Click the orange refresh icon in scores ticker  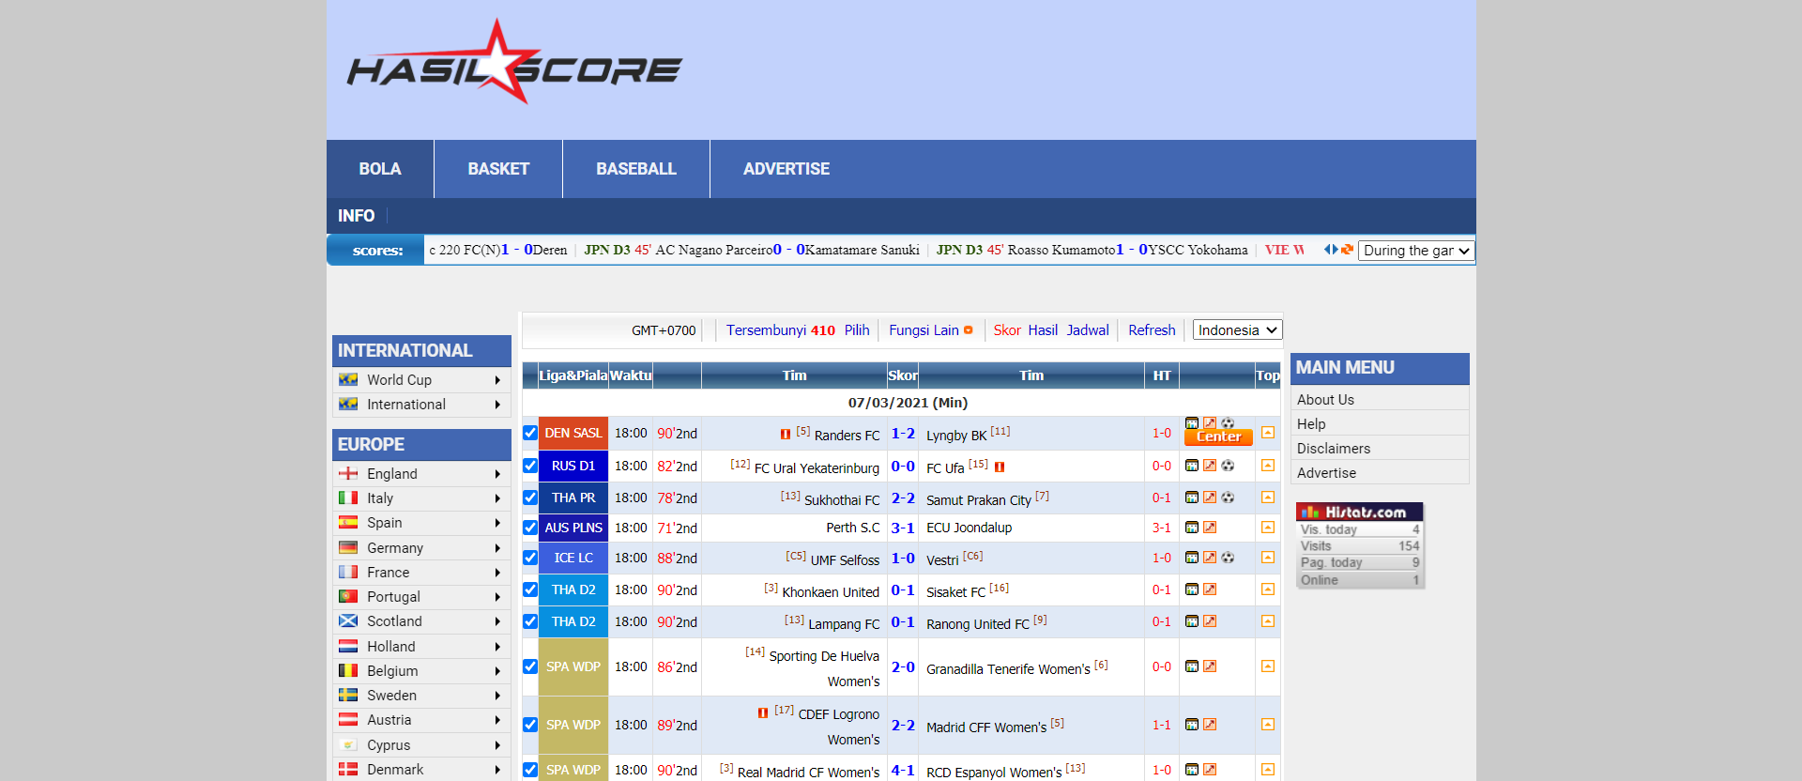[1347, 250]
